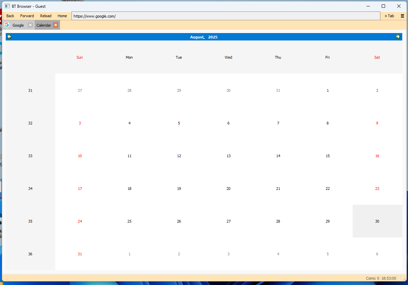Viewport: 408px width, 285px height.
Task: Click week number 36 in the left column
Action: pos(30,254)
